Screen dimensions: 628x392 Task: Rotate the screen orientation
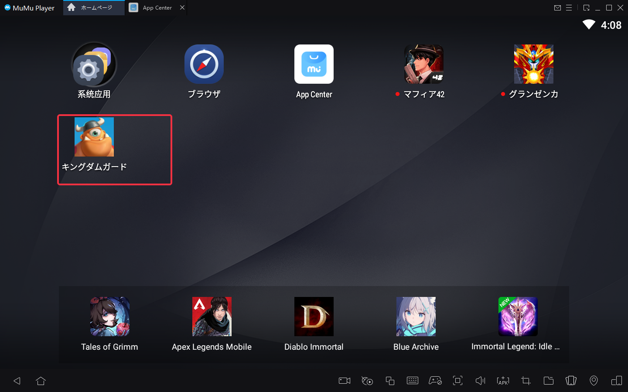click(617, 381)
